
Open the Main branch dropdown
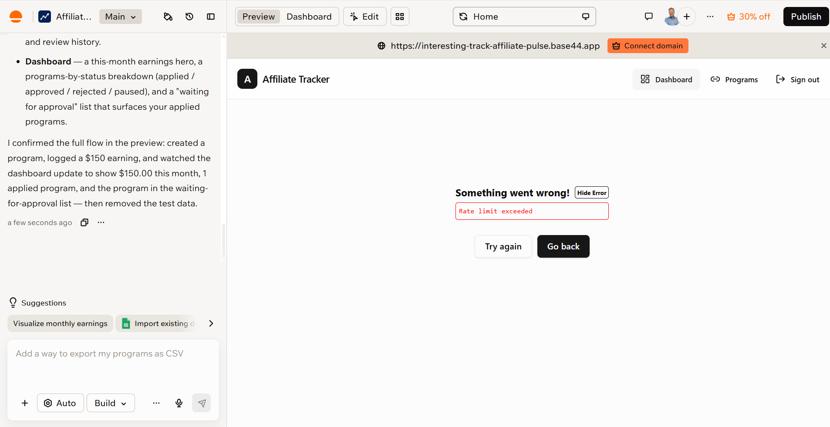click(121, 17)
